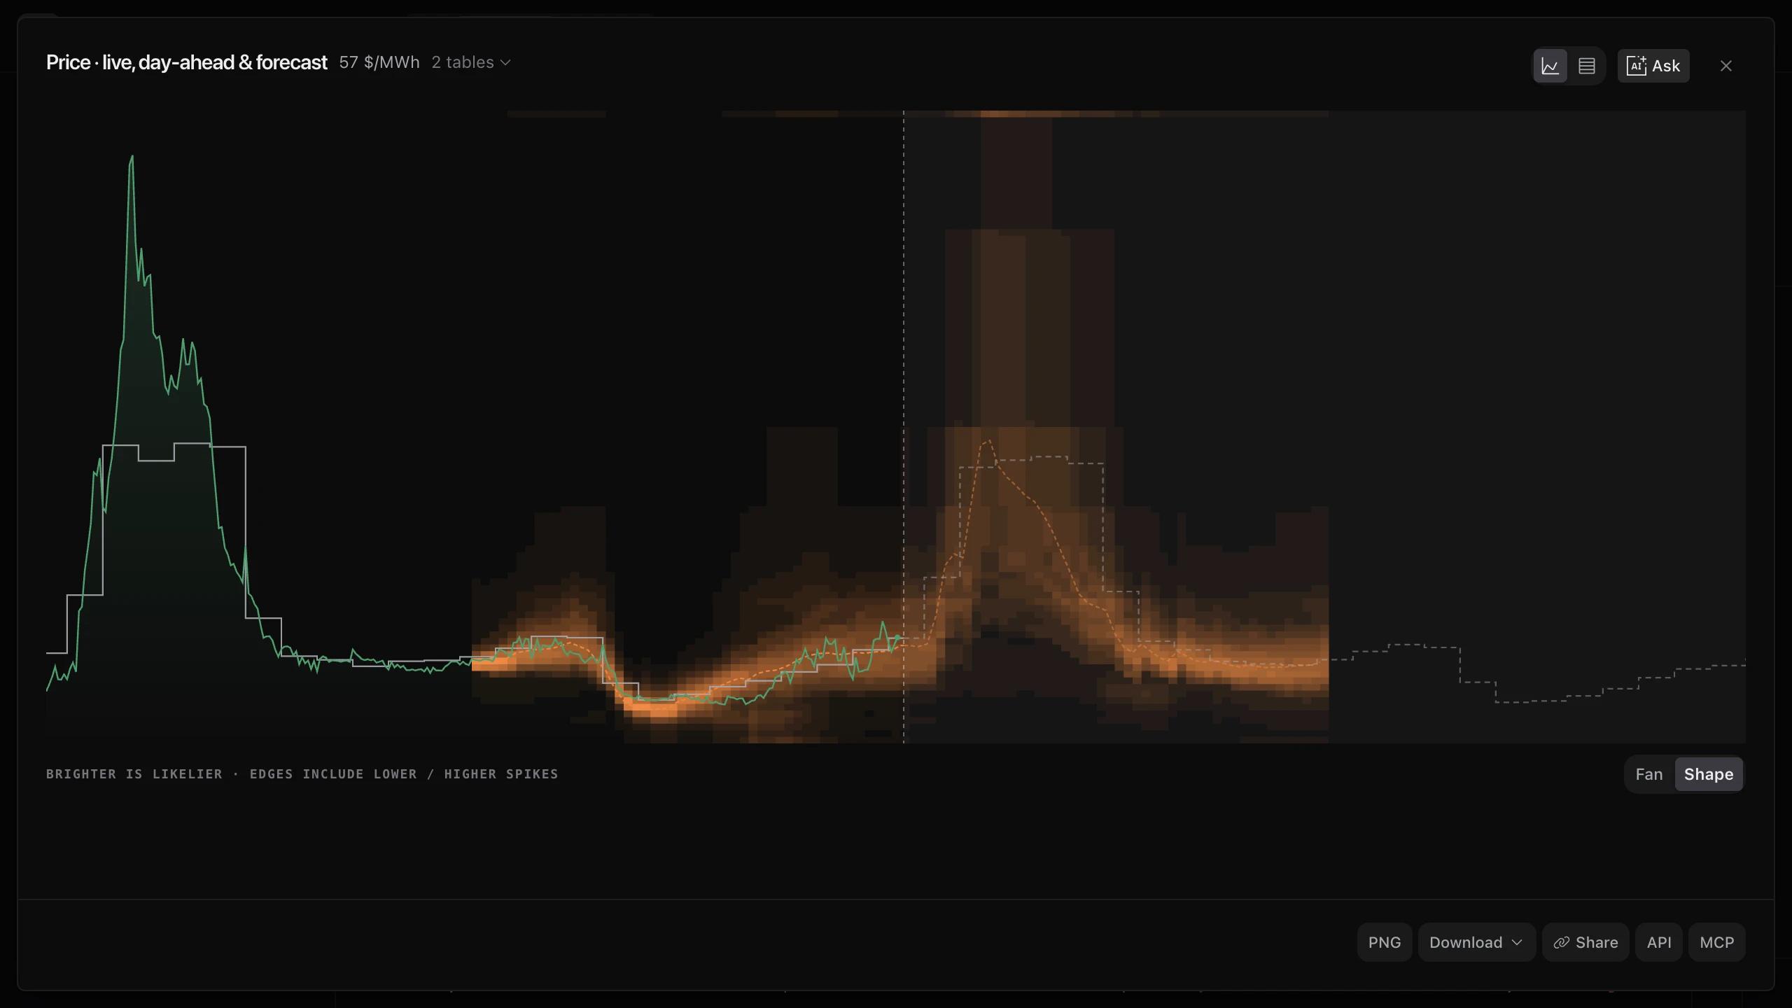Open the Download options menu

tap(1476, 942)
